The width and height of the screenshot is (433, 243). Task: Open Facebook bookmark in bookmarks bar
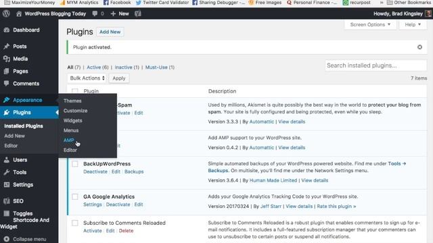[117, 3]
